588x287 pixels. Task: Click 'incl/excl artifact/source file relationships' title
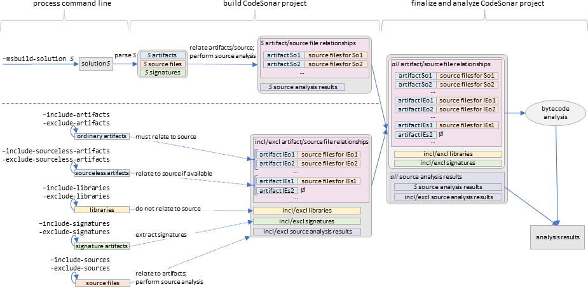[x=311, y=142]
